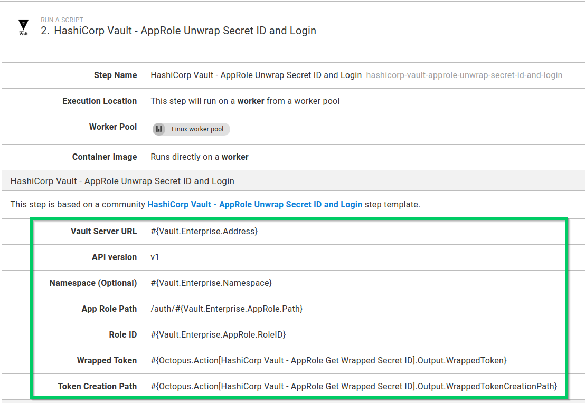The image size is (585, 403).
Task: Open the HashiCorp Vault step template link
Action: pos(256,204)
